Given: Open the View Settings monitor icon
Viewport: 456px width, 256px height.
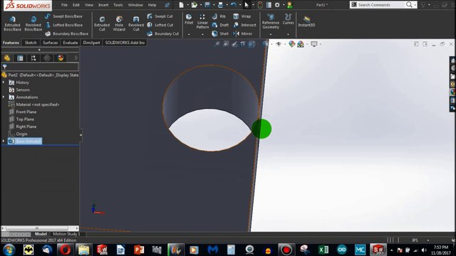Looking at the screenshot, I should (x=314, y=44).
